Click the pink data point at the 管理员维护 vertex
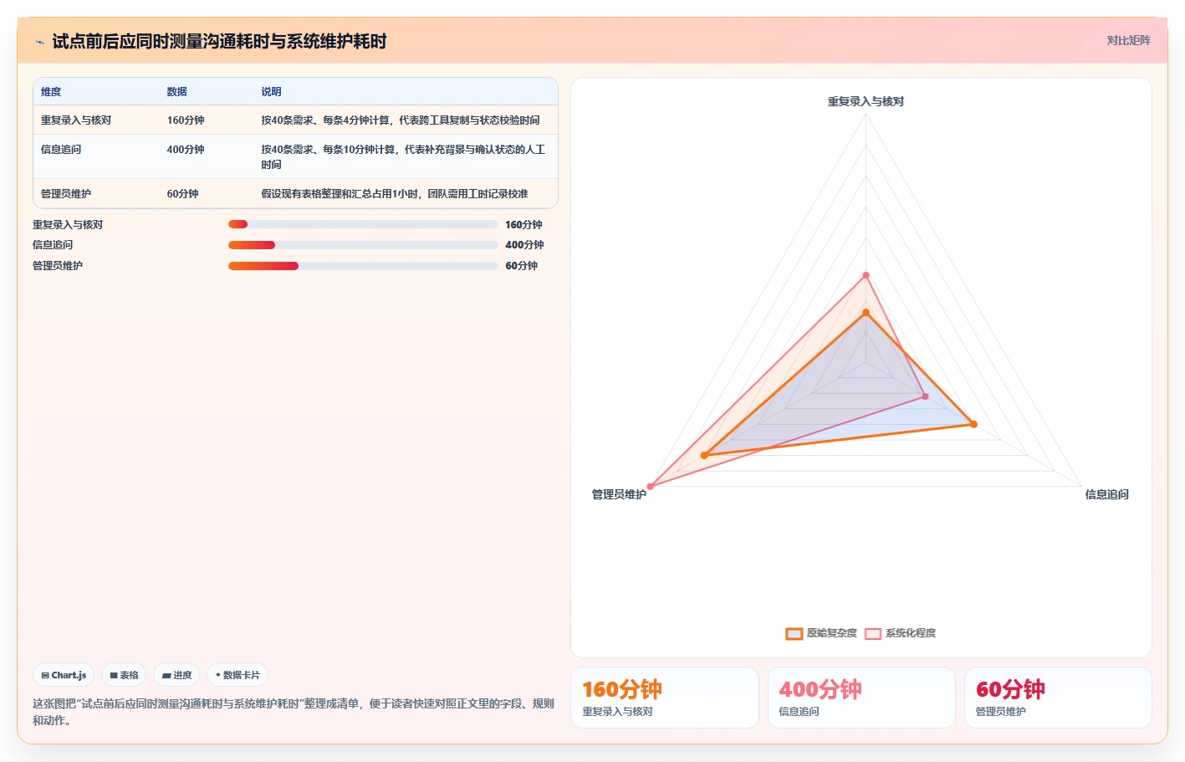Screen dimensions: 1185x762 pos(651,486)
